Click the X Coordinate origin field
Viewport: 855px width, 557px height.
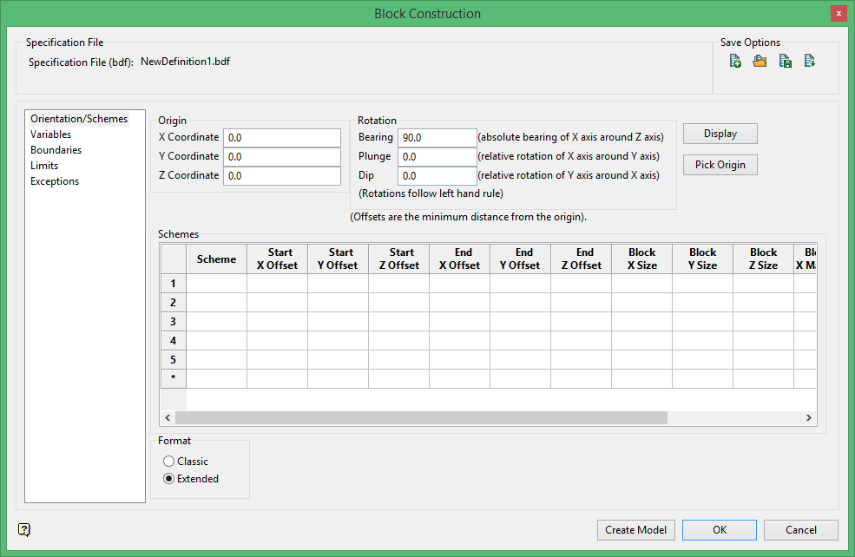tap(281, 138)
